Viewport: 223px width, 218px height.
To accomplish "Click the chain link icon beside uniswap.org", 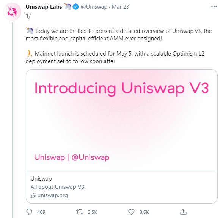I will pos(33,195).
